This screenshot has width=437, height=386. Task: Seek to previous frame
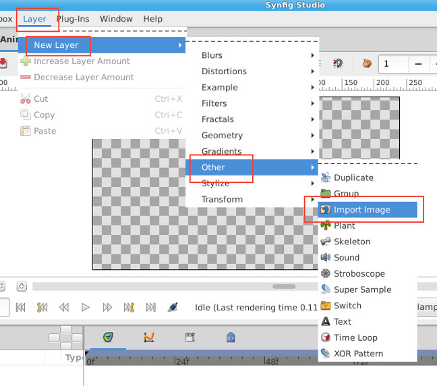tap(64, 307)
